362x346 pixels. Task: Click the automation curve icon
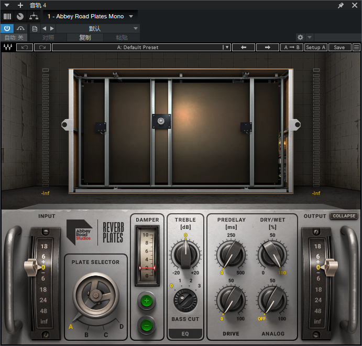pos(21,28)
